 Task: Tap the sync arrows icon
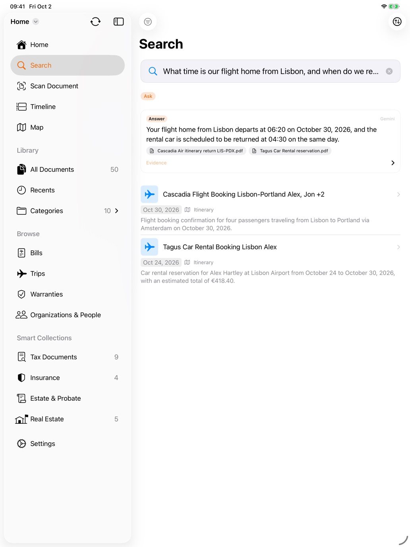(x=95, y=21)
